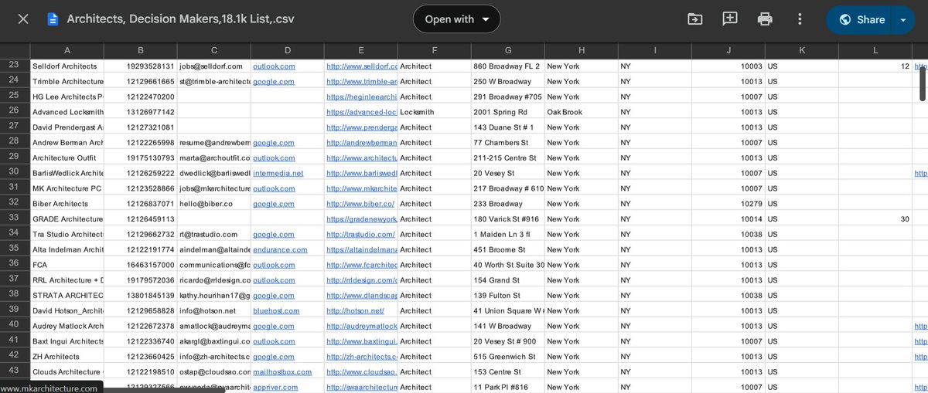The image size is (928, 393).
Task: Open the more actions menu
Action: [x=800, y=19]
